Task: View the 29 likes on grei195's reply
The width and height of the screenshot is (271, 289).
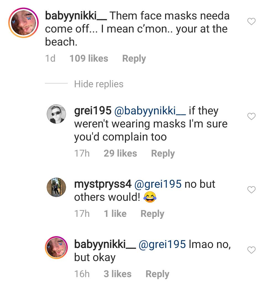Action: coord(120,153)
